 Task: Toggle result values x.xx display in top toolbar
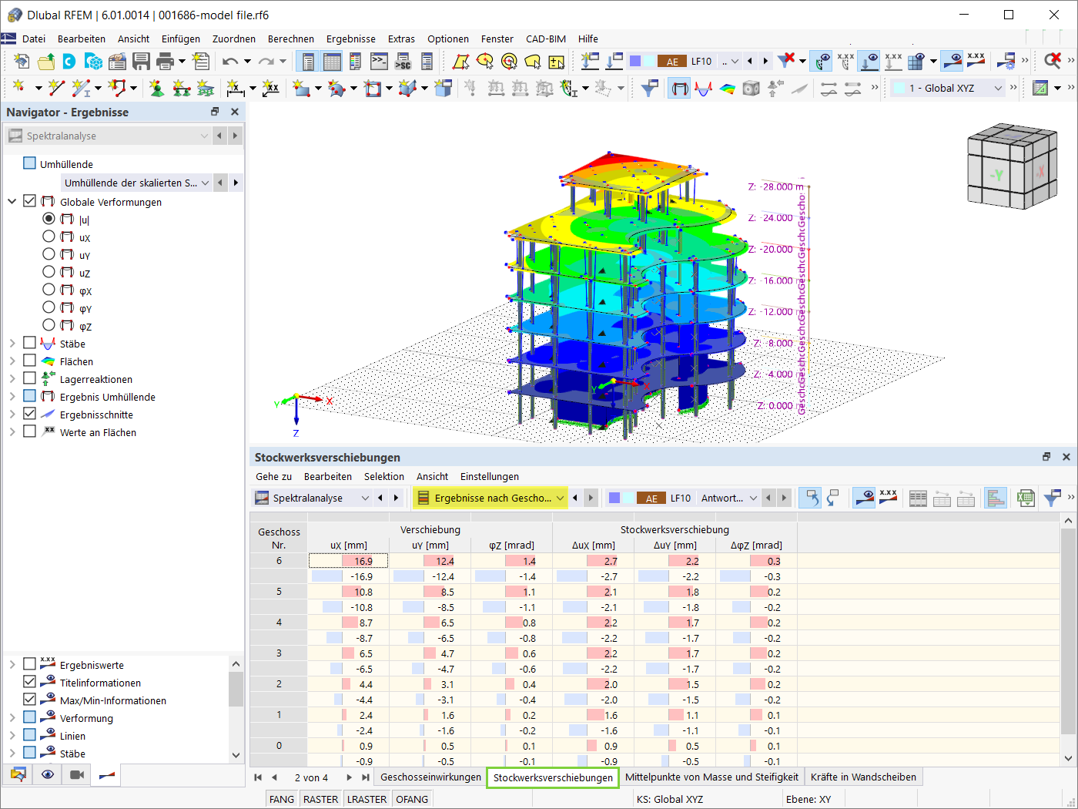click(x=976, y=62)
